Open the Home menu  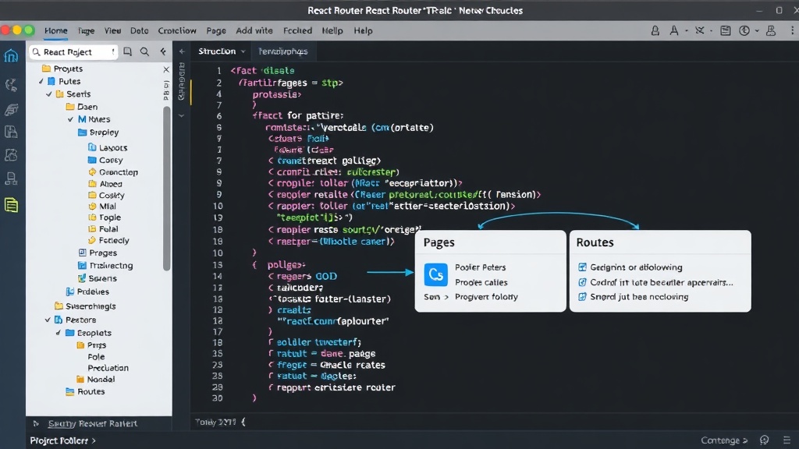pos(55,30)
